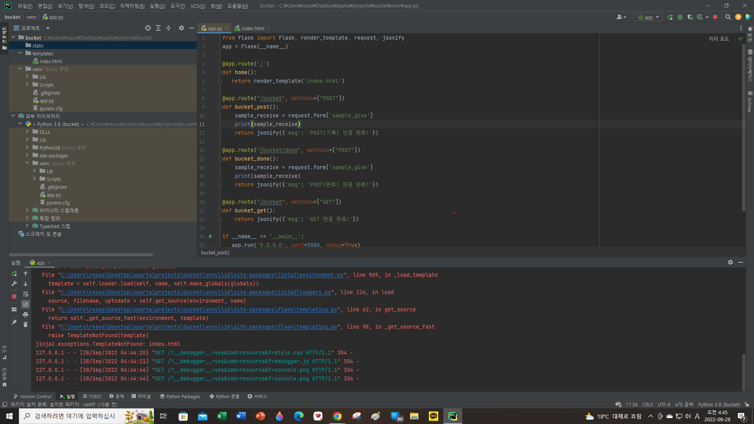Screen dimensions: 754x424
Task: Open the notifications bell on the right sidebar
Action: pyautogui.click(x=750, y=29)
